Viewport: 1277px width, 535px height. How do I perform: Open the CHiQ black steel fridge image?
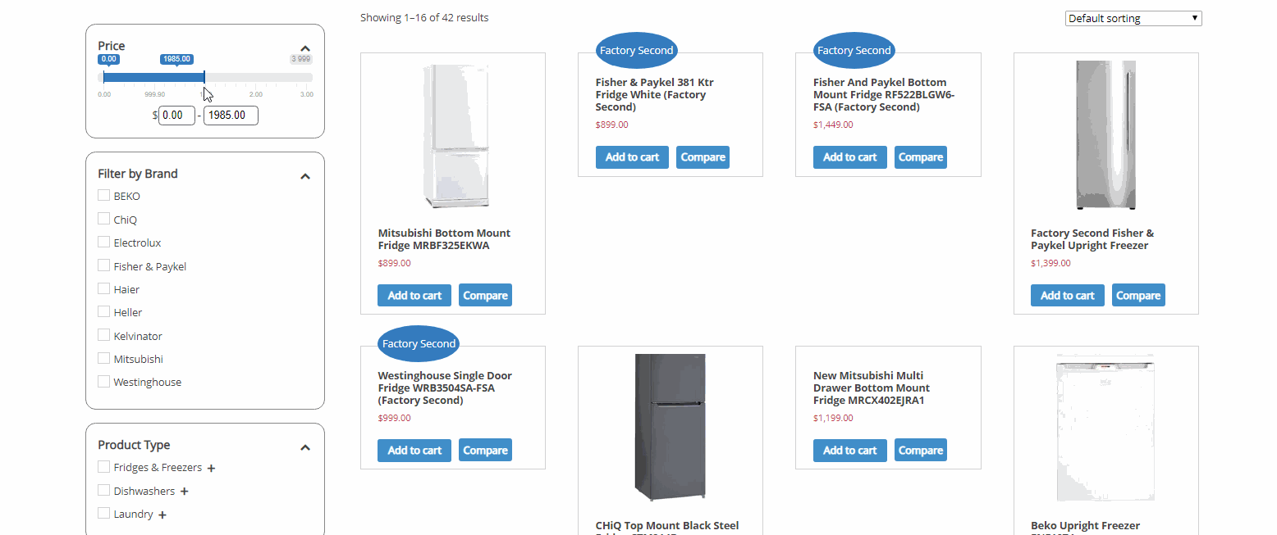click(671, 427)
